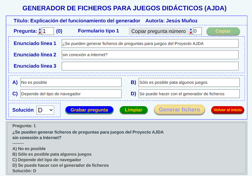Click the Pregunta number input box
The image size is (252, 176).
point(48,31)
